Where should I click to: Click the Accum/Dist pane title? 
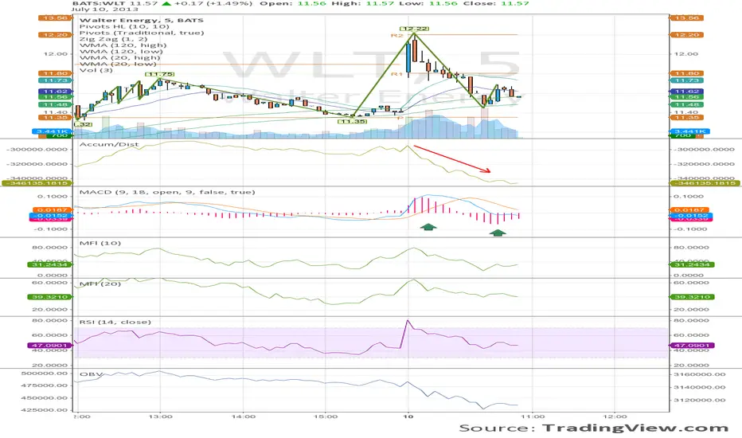[109, 144]
